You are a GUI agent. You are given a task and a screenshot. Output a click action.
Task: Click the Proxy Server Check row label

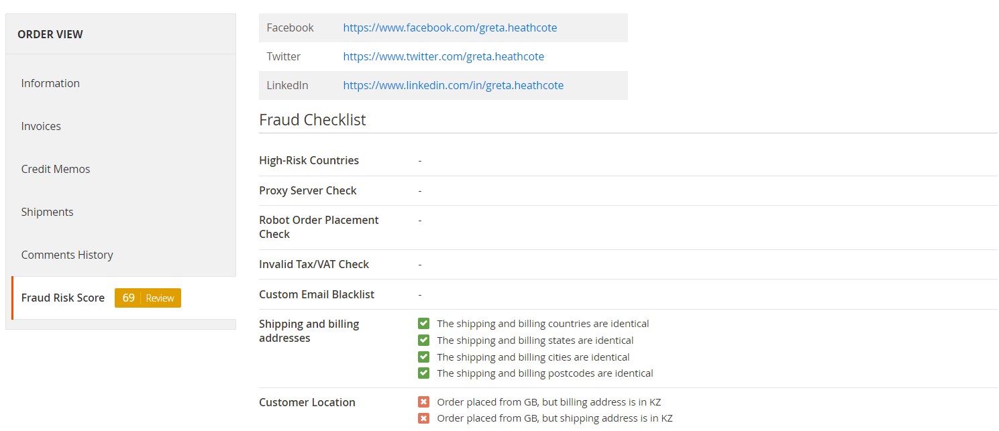308,190
